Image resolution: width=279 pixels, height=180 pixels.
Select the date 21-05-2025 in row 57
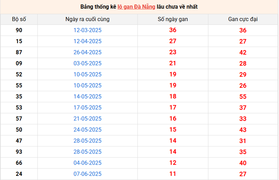click(x=88, y=119)
